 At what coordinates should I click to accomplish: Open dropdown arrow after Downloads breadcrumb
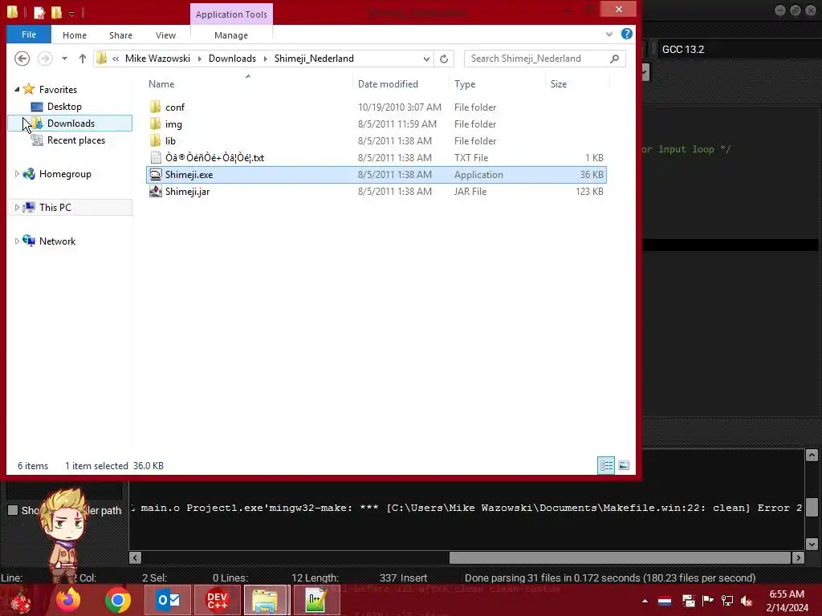pyautogui.click(x=265, y=59)
